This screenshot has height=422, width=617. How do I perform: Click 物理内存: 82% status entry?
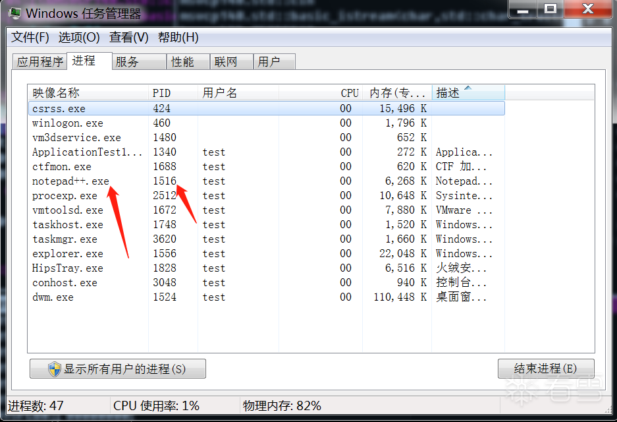click(x=282, y=406)
